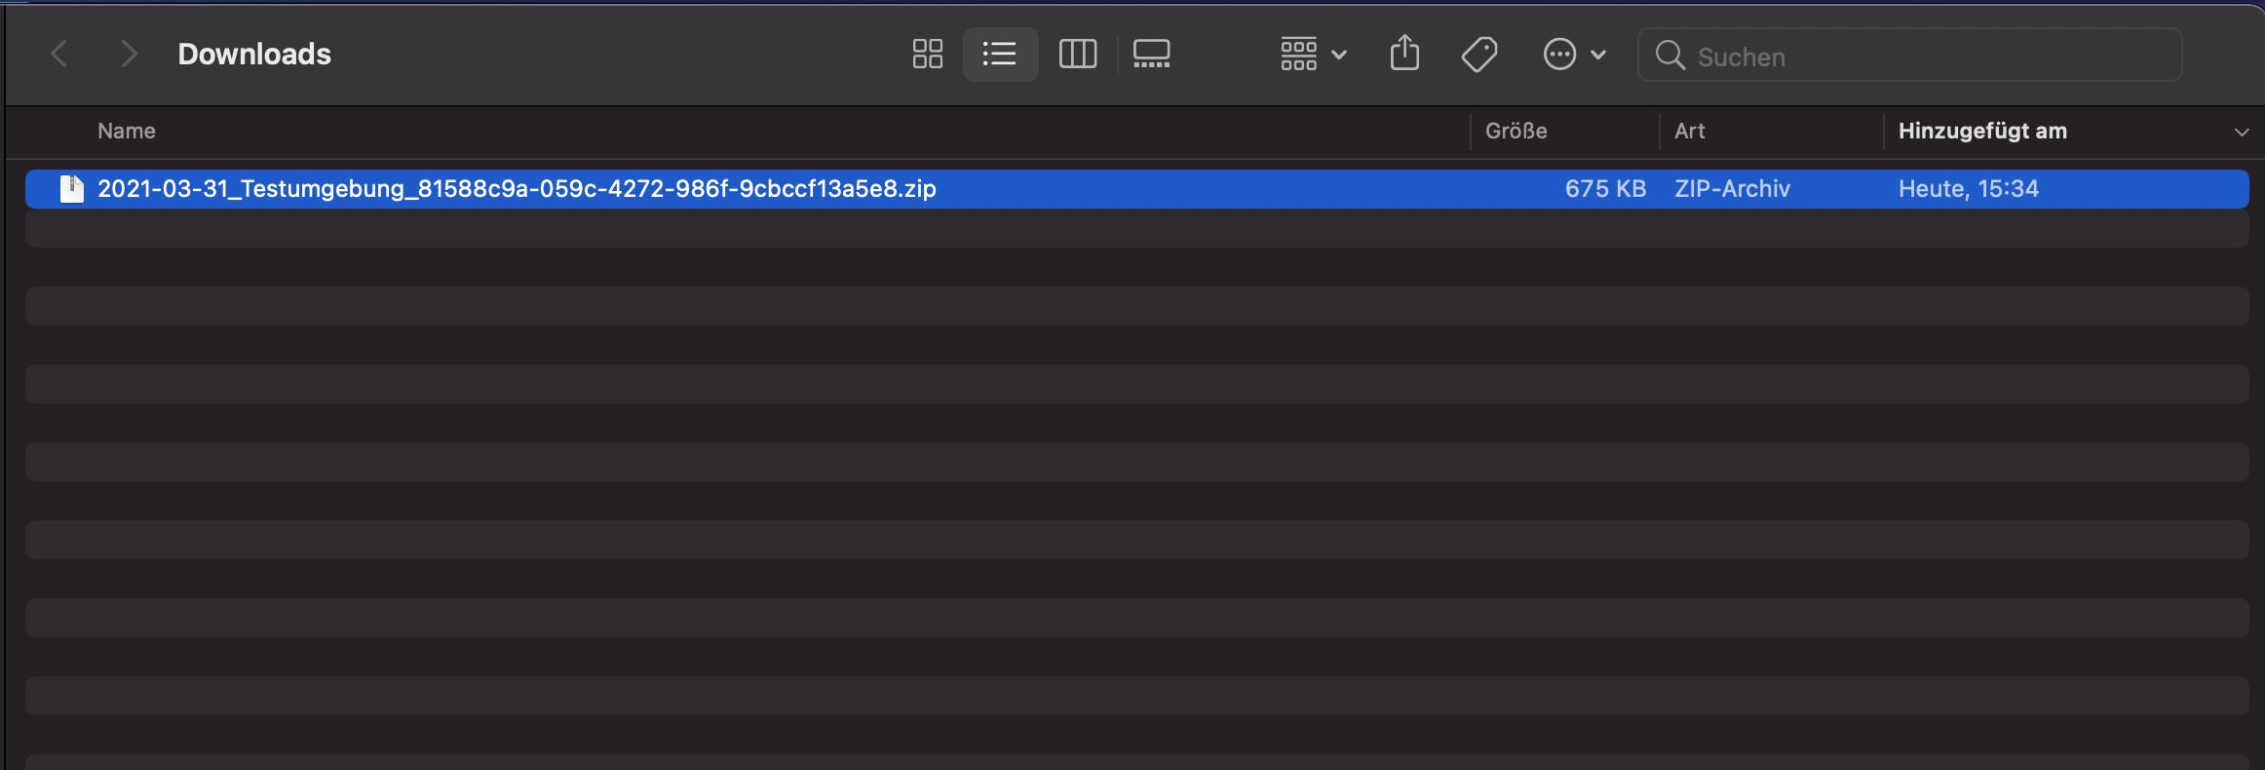This screenshot has width=2265, height=770.
Task: Switch to column view
Action: tap(1077, 54)
